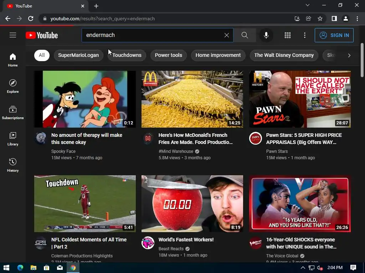Open YouTube settings three-dot menu
365x273 pixels.
[305, 35]
